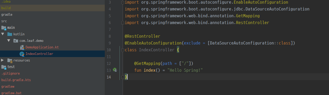Collapse the com.leaf.demo package arrow
329x95 pixels.
coord(9,41)
